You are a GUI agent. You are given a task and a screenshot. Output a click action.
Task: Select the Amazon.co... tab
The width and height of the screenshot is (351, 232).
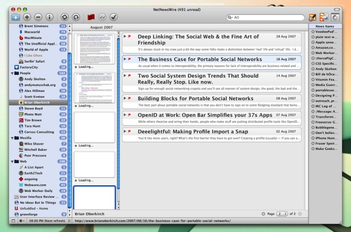(x=326, y=47)
